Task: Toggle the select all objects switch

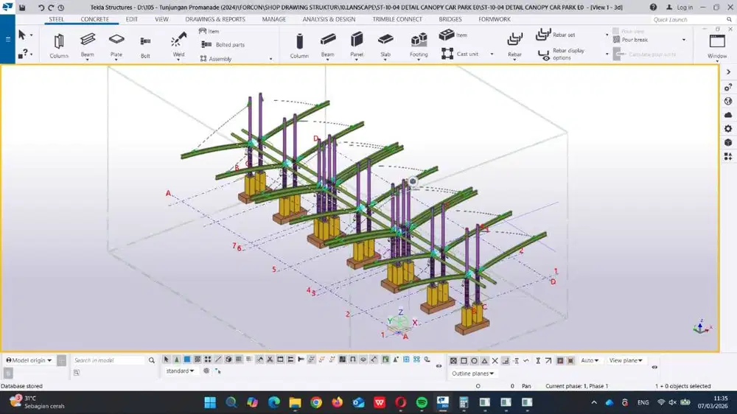Action: 167,359
